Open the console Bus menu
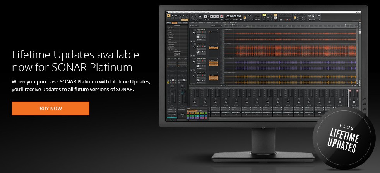Viewport: 380px width, 173px height. (x=219, y=88)
